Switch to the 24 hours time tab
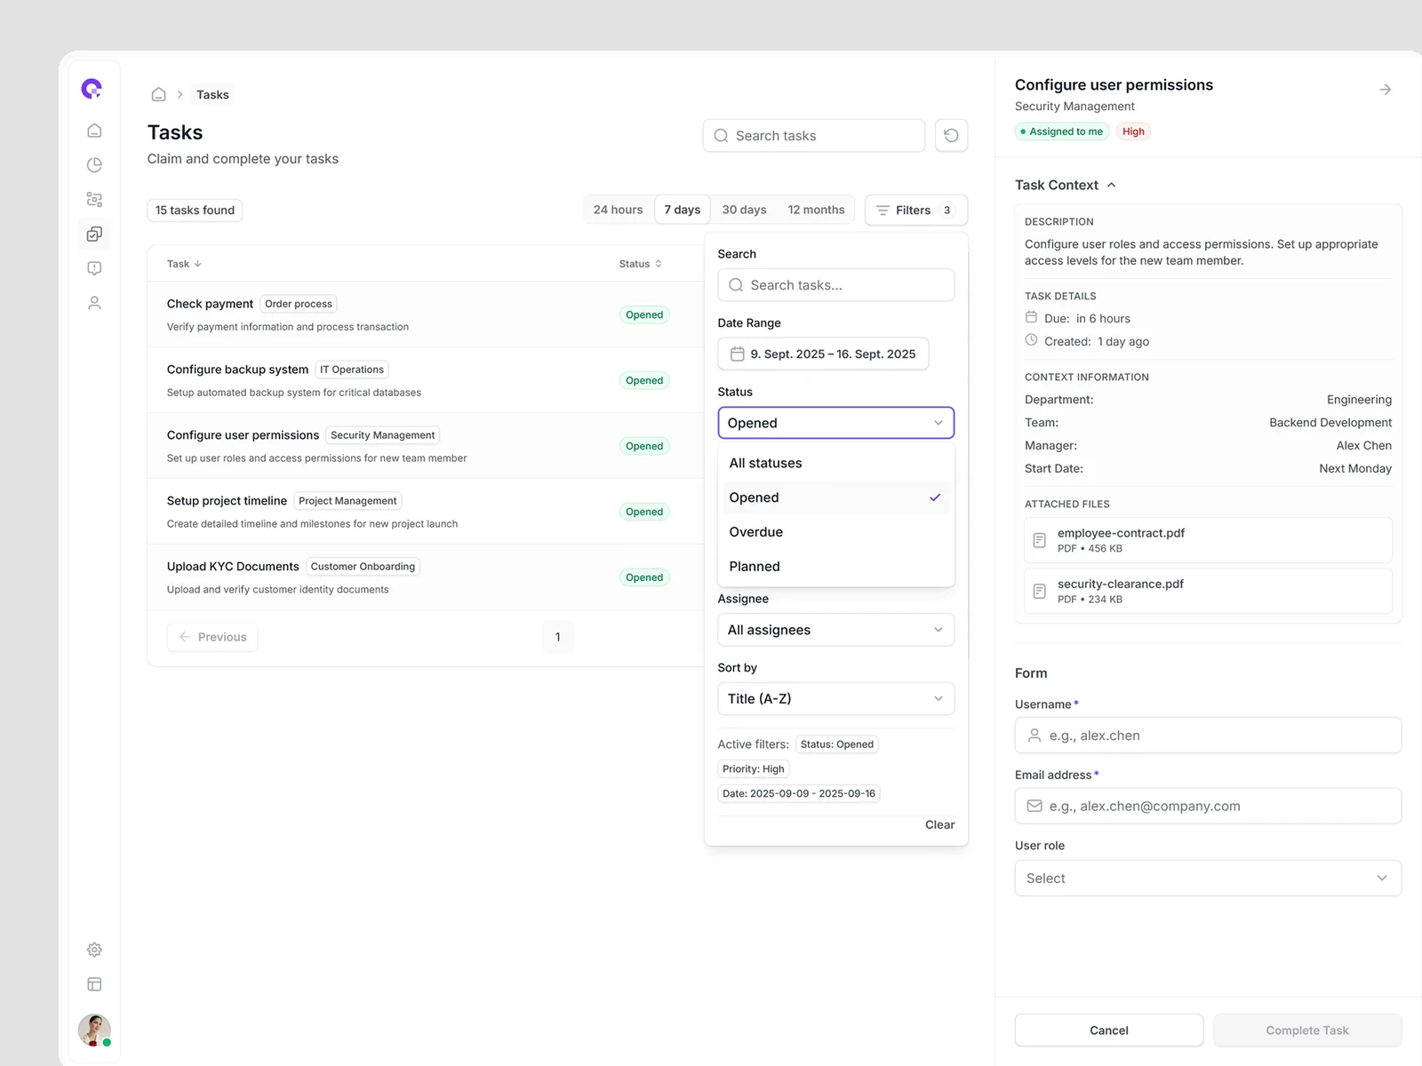This screenshot has height=1066, width=1422. point(618,210)
